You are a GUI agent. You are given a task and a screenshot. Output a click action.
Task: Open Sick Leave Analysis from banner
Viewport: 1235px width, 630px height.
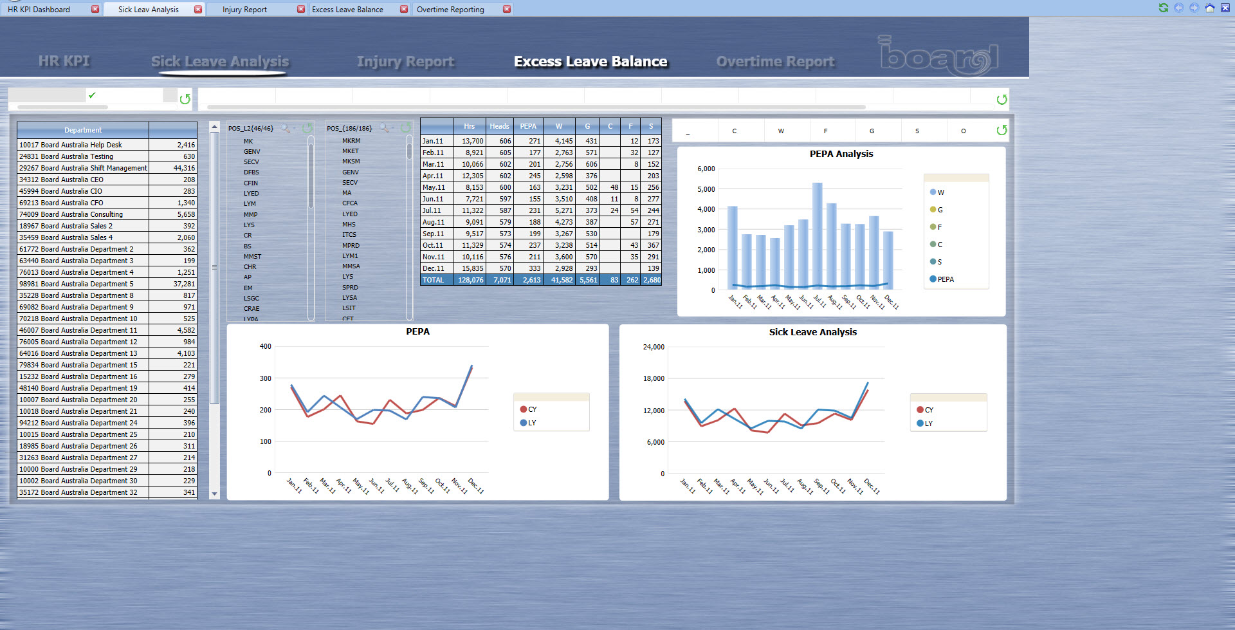(x=220, y=61)
